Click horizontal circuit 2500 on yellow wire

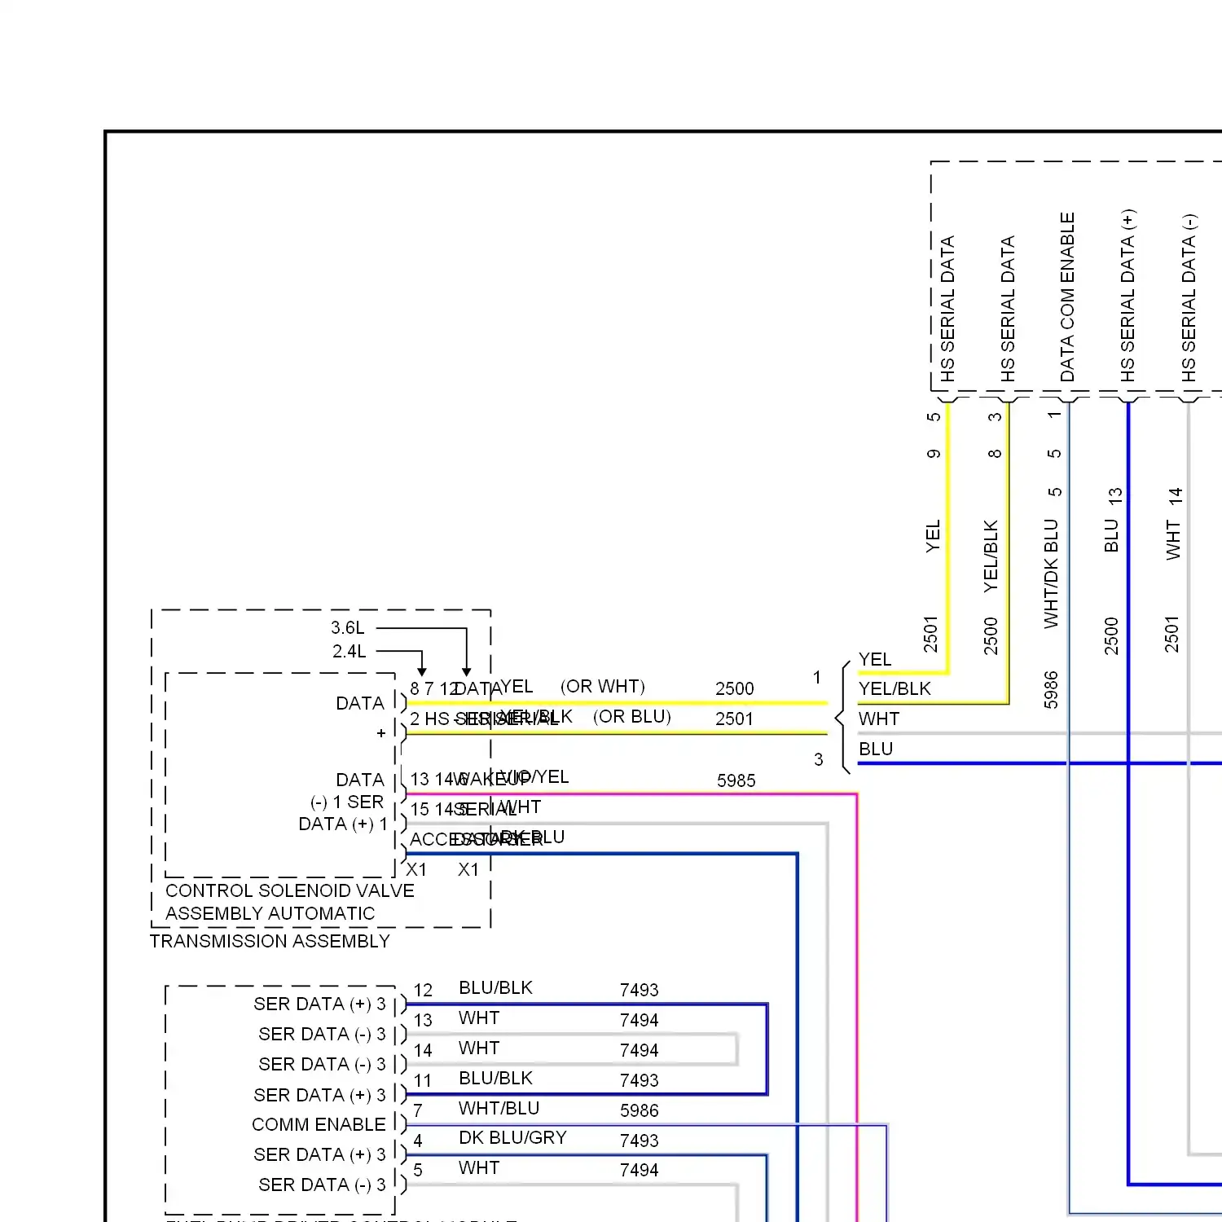click(x=735, y=688)
